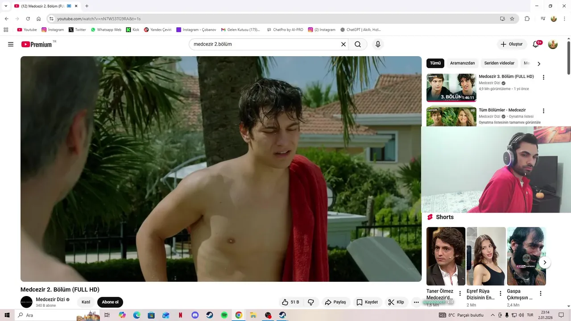Screen dimensions: 571x321
Task: Open the Taner Ölmez short thumbnail
Action: tap(446, 256)
